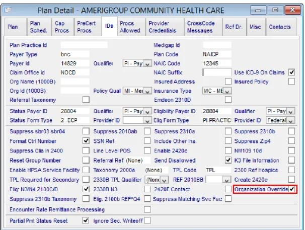
Task: Open the Misc tab
Action: click(256, 27)
